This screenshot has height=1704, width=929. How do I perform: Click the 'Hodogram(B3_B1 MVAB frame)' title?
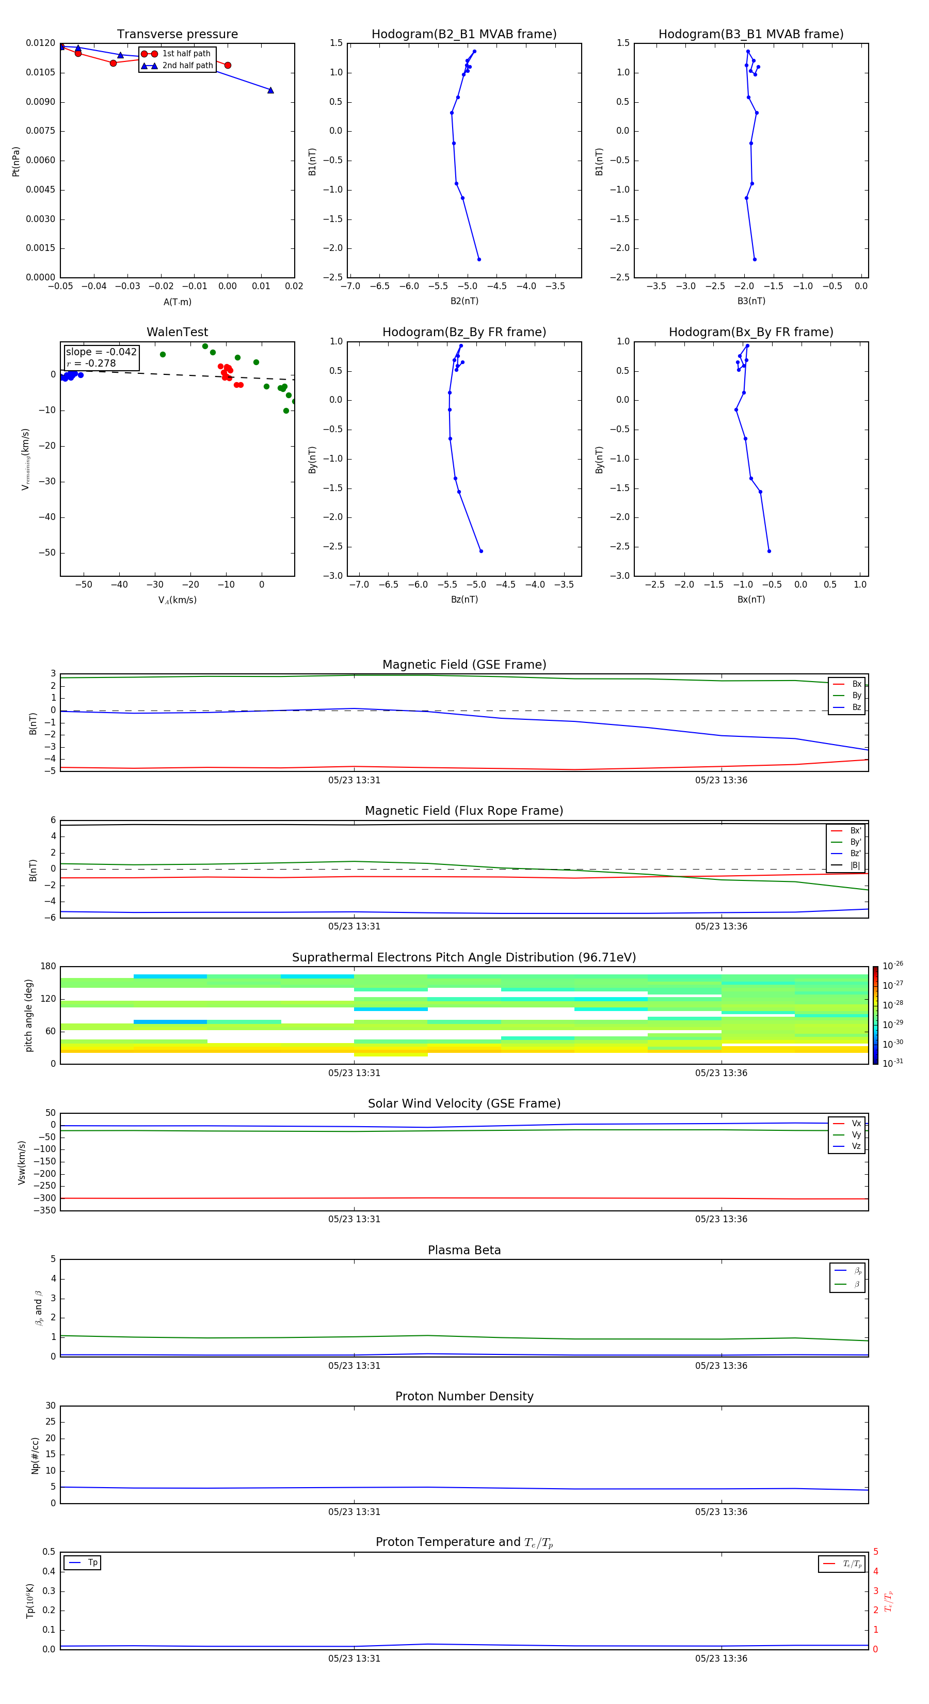pyautogui.click(x=751, y=35)
